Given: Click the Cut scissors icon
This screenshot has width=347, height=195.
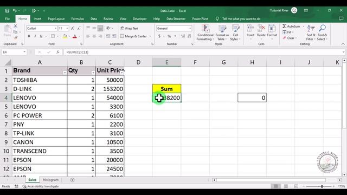Looking at the screenshot, I should tap(16, 26).
